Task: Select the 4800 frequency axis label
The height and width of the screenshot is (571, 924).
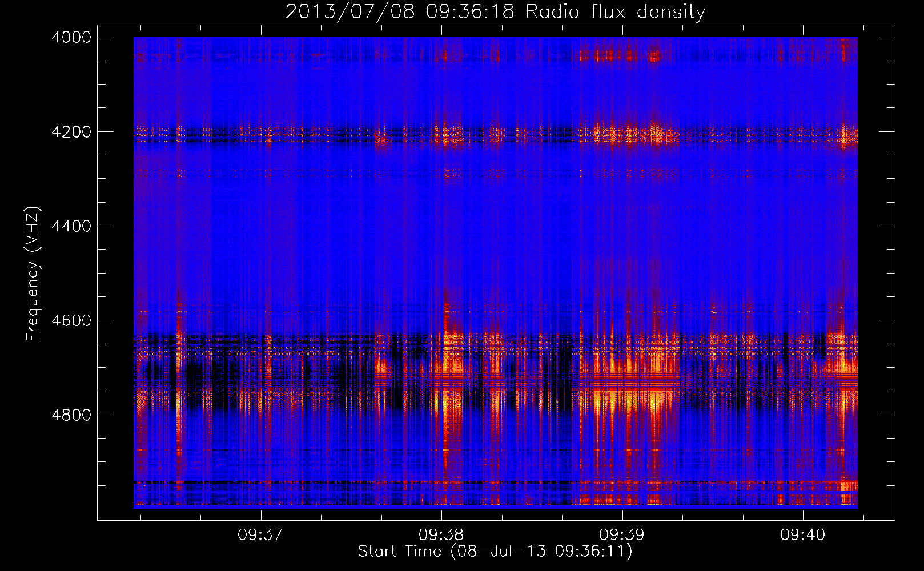Action: coord(71,415)
